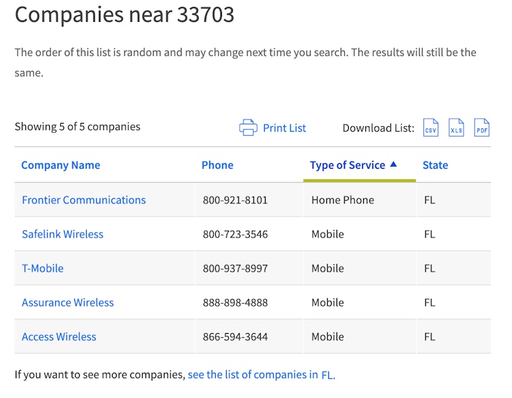
Task: Select the phone number 800-921-8101
Action: 236,200
